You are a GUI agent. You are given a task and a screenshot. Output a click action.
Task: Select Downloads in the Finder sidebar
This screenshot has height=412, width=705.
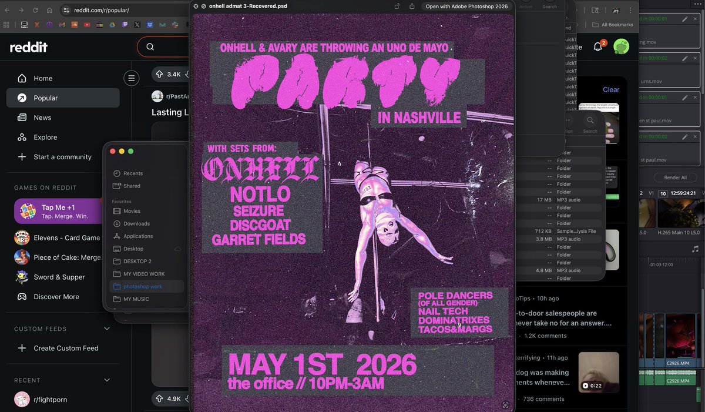coord(146,223)
